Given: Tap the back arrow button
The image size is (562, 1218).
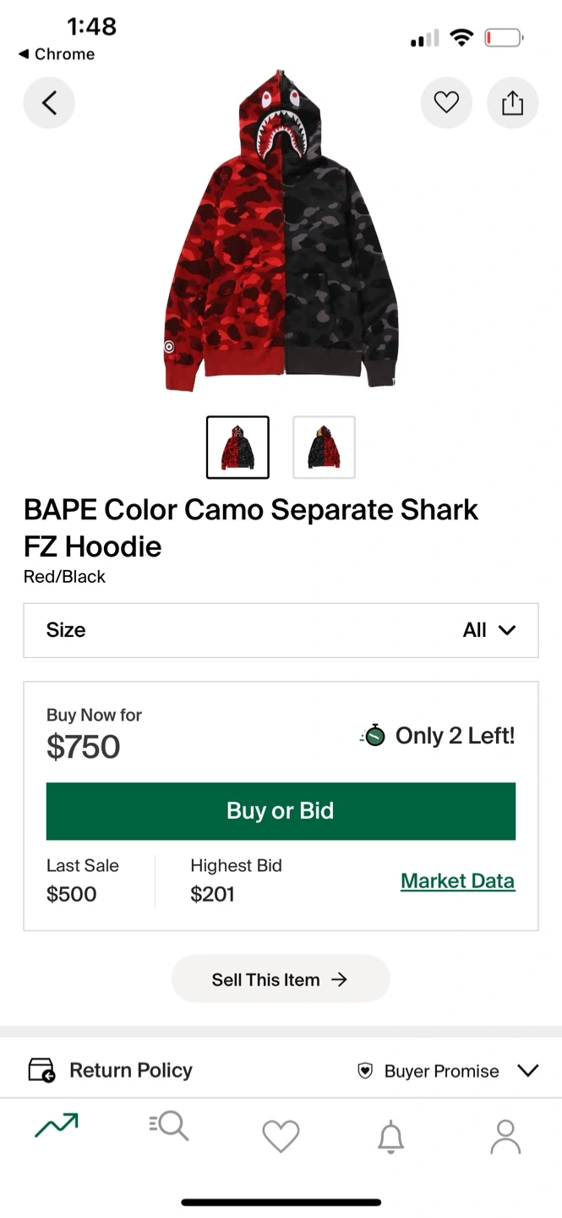Looking at the screenshot, I should tap(49, 103).
